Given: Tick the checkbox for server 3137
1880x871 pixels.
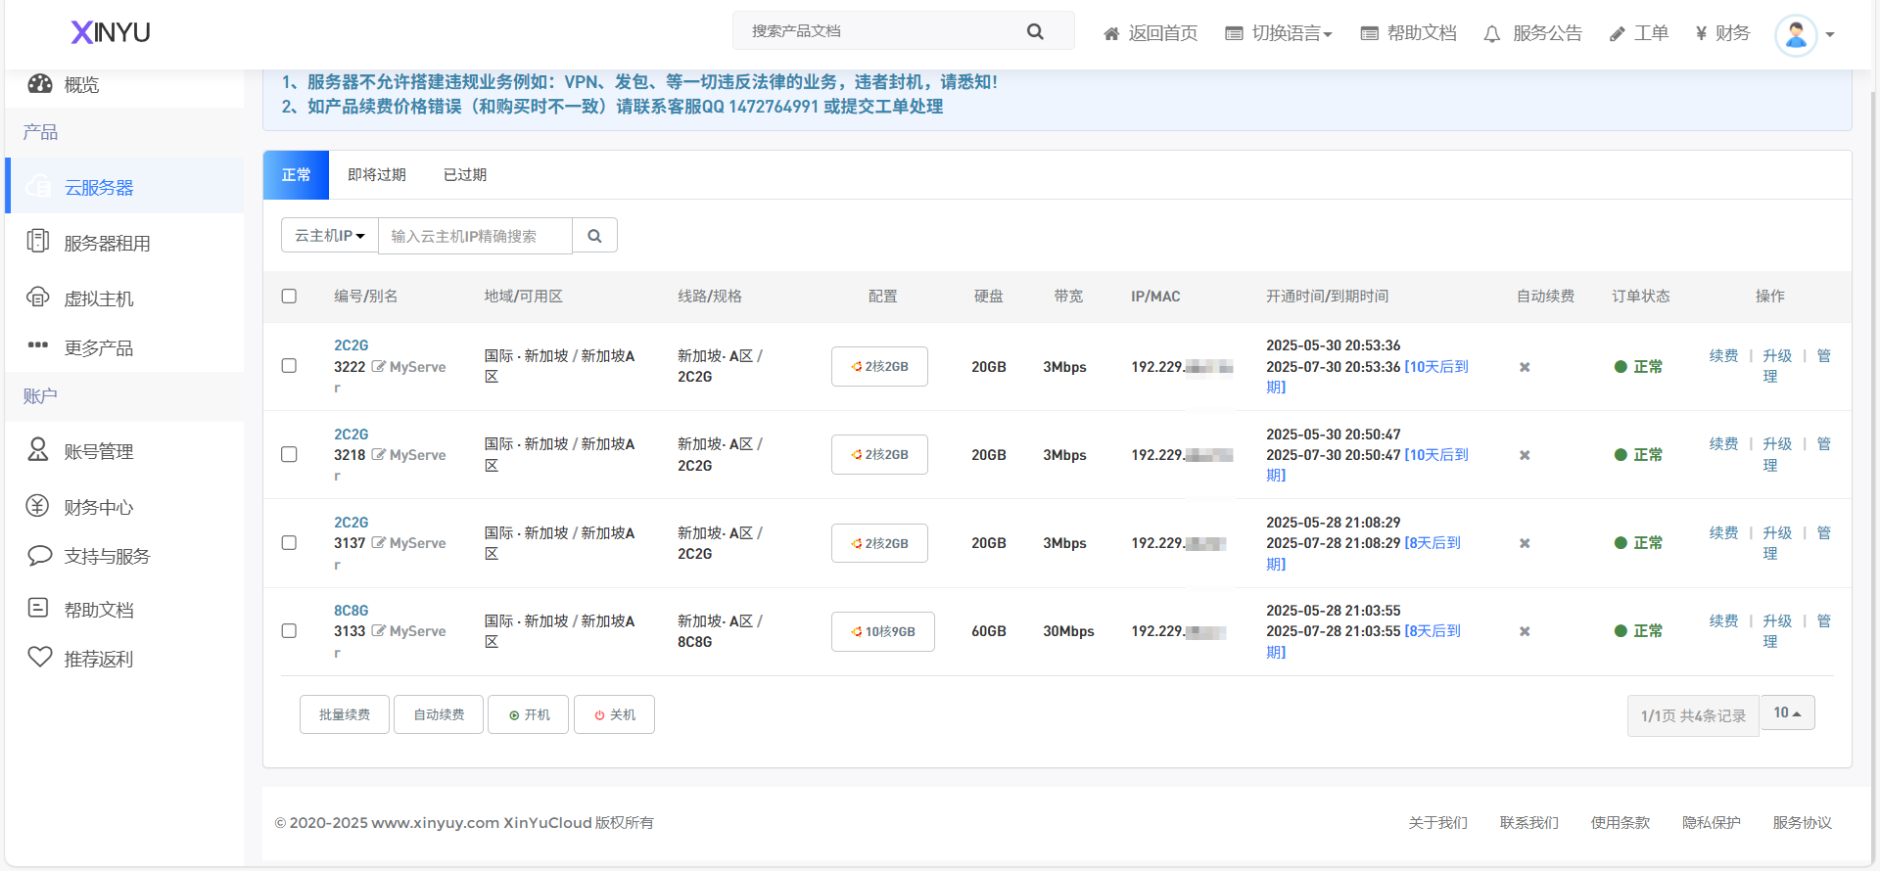Looking at the screenshot, I should coord(289,542).
